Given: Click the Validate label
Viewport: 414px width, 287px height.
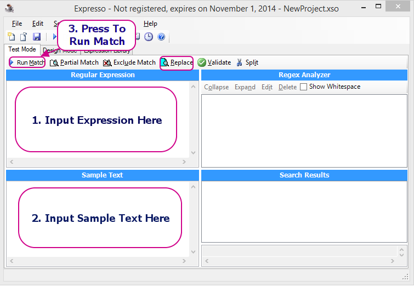Looking at the screenshot, I should tap(219, 62).
